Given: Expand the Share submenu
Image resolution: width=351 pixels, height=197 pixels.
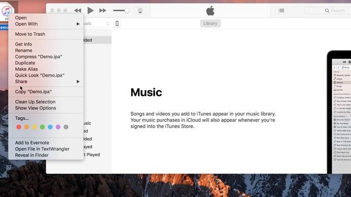Looking at the screenshot, I should click(46, 82).
